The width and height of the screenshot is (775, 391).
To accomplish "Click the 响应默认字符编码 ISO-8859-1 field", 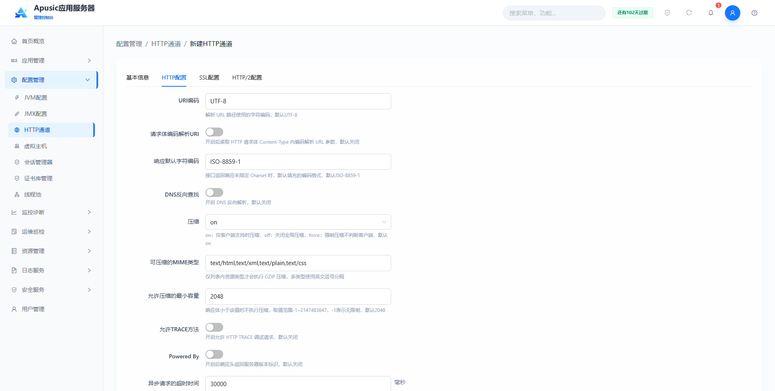I will pos(298,162).
